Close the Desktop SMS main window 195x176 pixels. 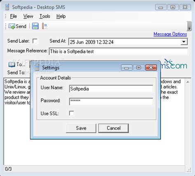pos(185,7)
